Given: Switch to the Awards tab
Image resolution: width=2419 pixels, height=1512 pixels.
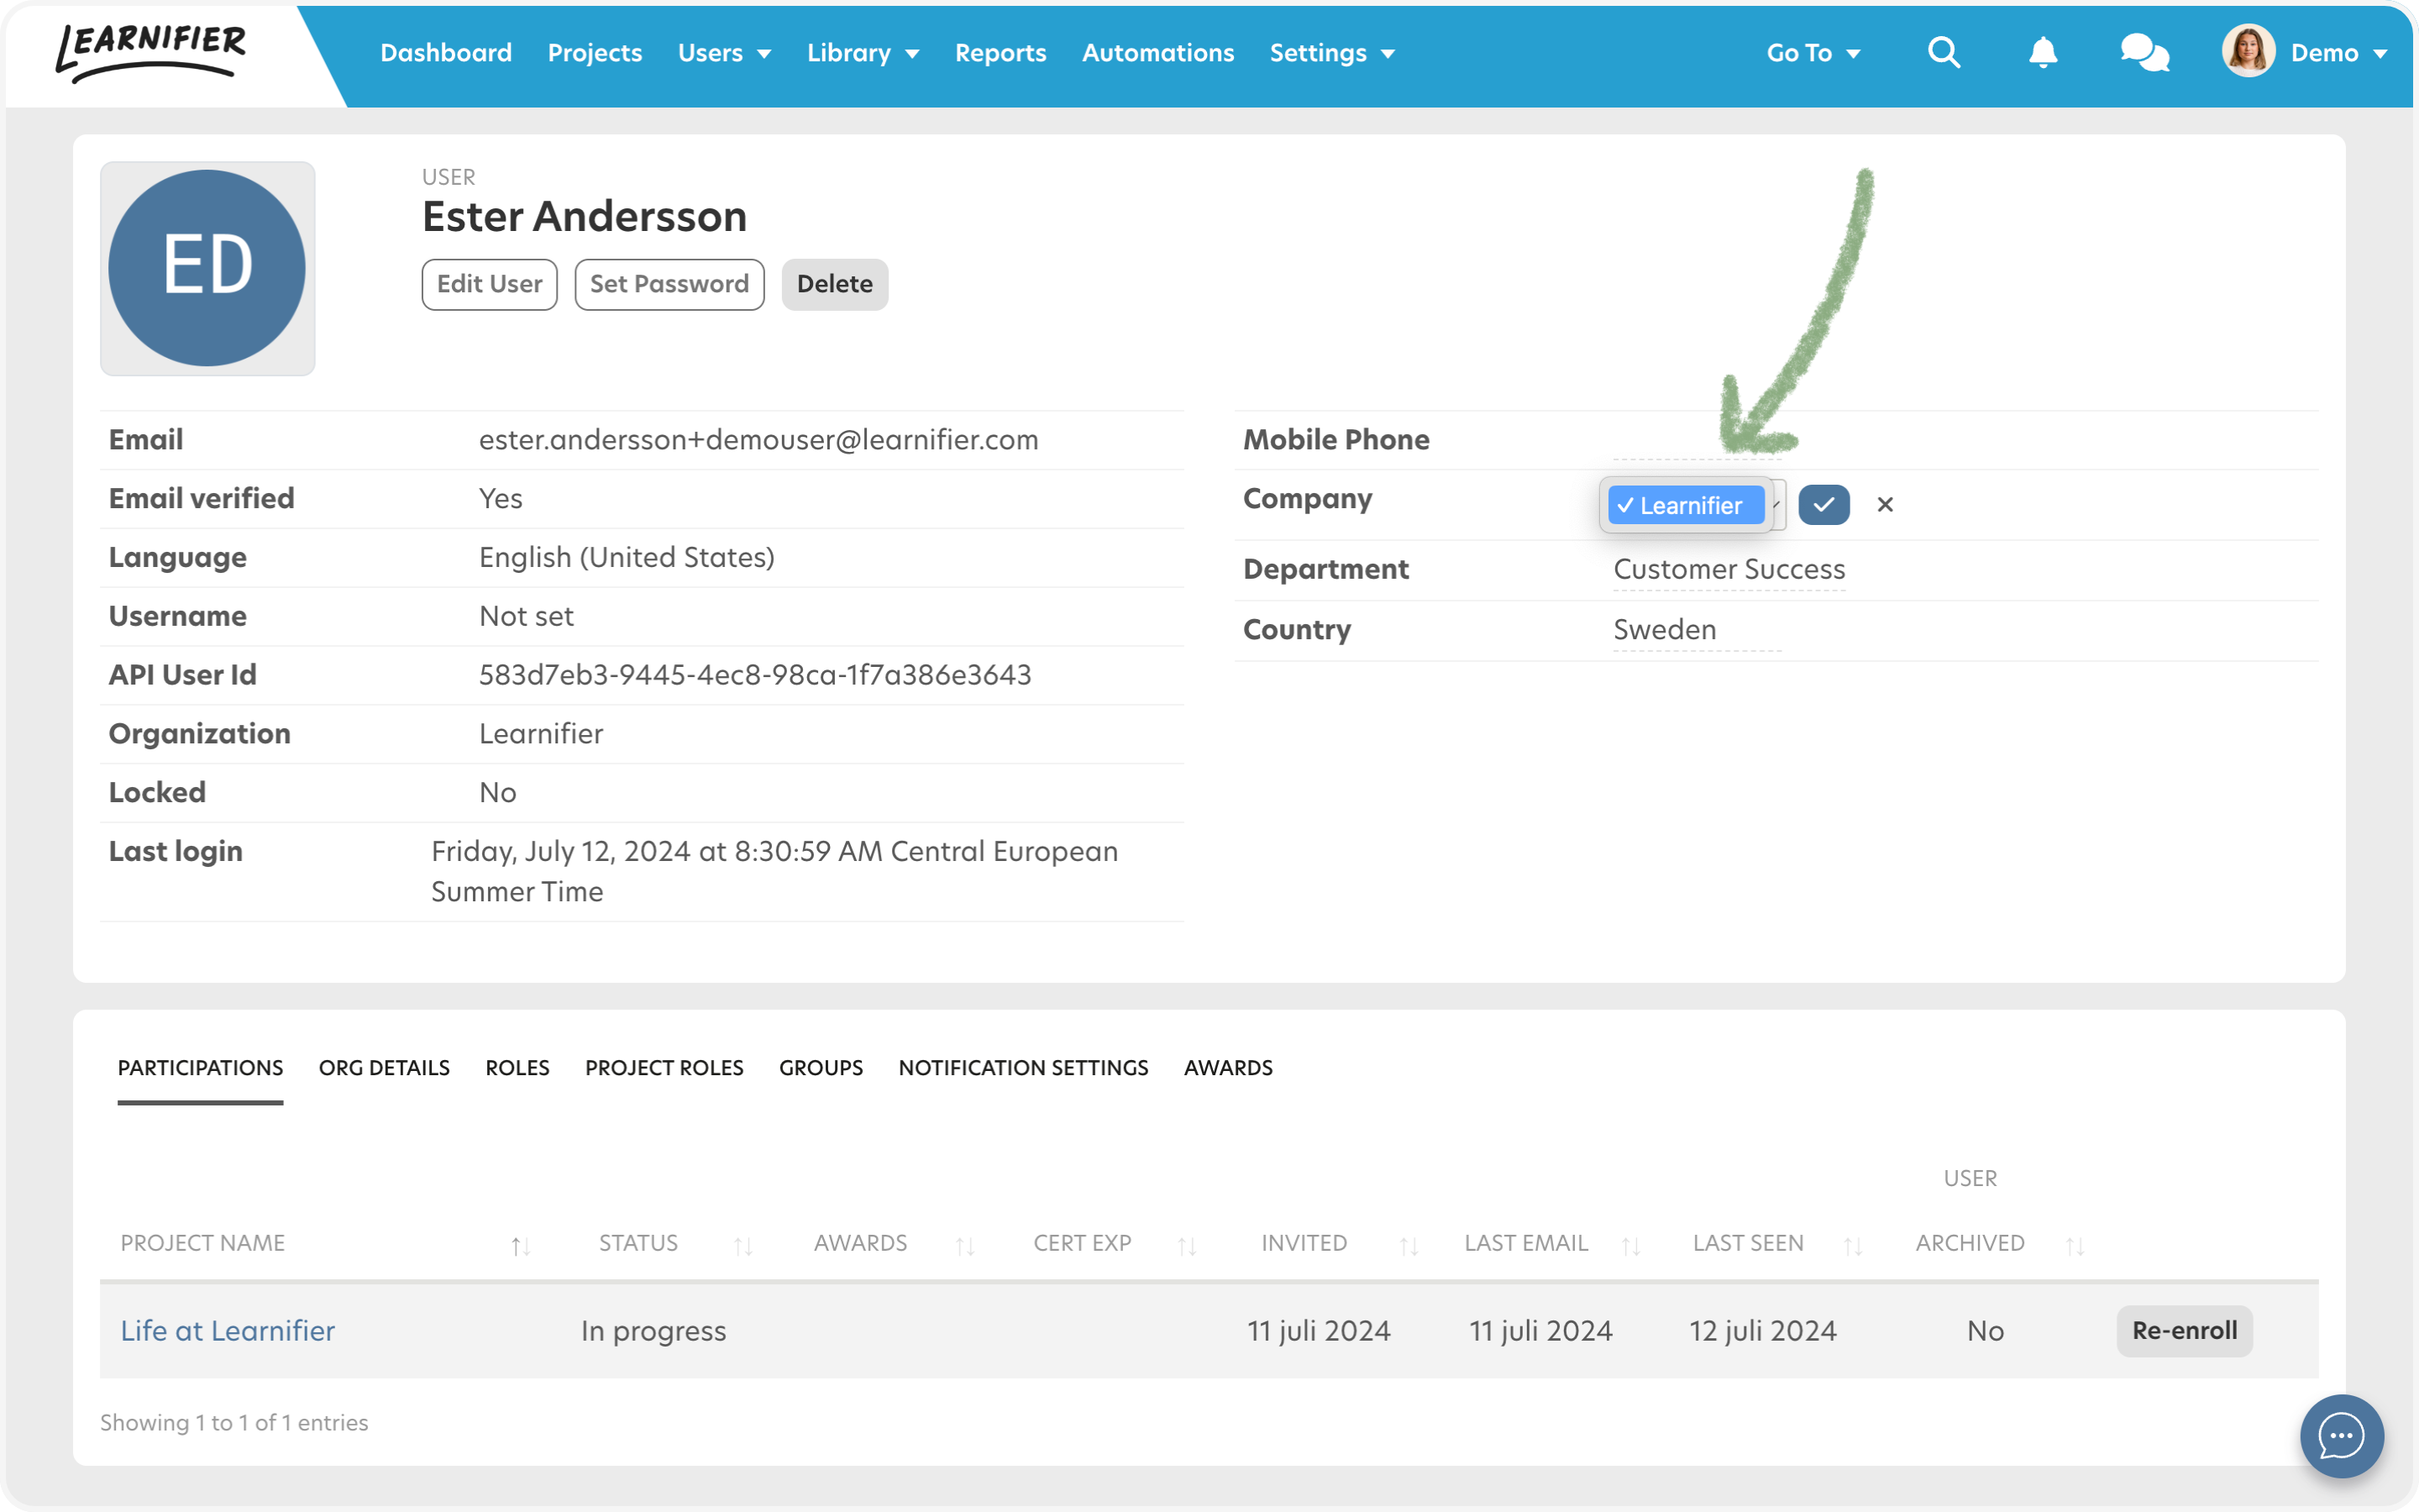Looking at the screenshot, I should 1227,1068.
